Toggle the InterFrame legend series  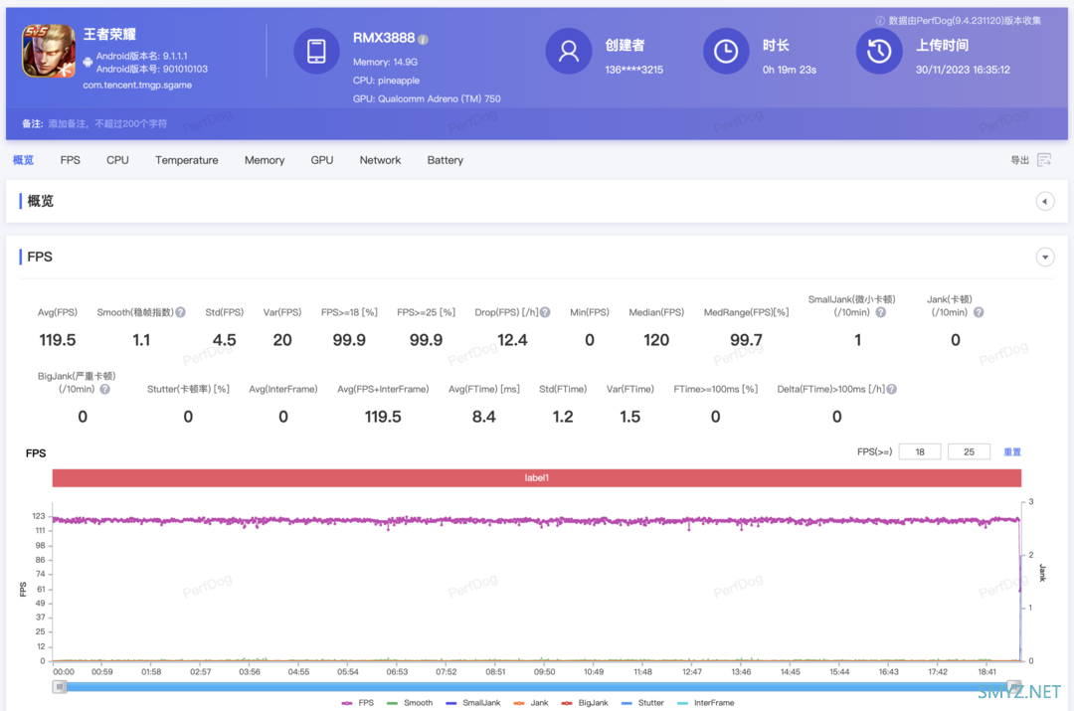[705, 703]
